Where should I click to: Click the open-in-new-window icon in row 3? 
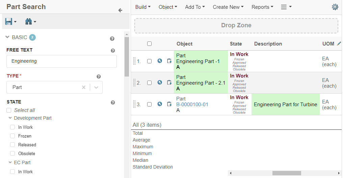point(169,104)
